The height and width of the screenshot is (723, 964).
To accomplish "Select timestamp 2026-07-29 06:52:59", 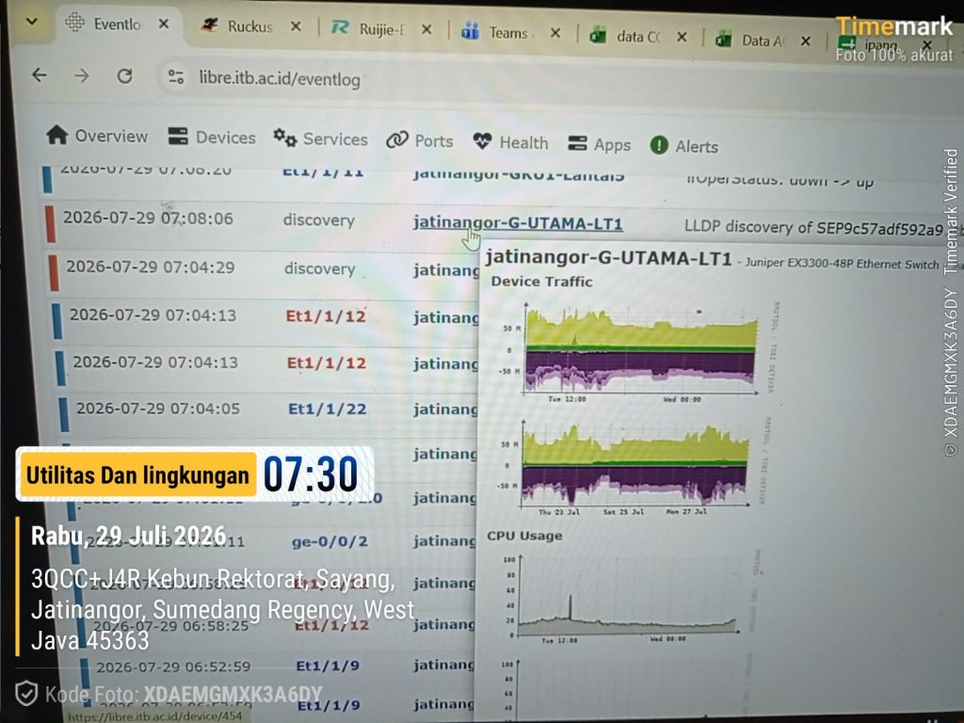I will [173, 667].
